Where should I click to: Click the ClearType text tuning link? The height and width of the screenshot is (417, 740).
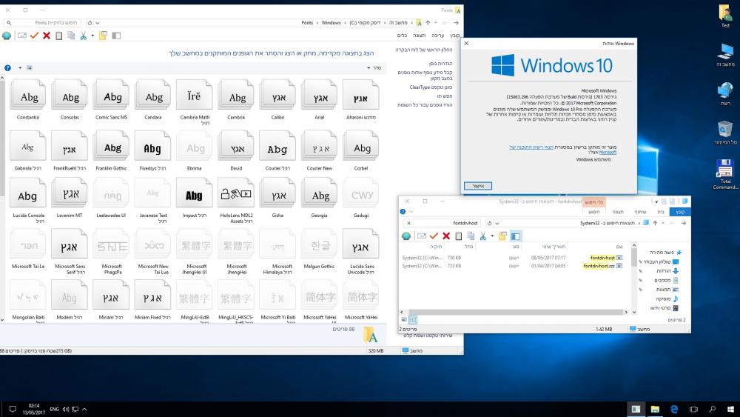[x=431, y=87]
